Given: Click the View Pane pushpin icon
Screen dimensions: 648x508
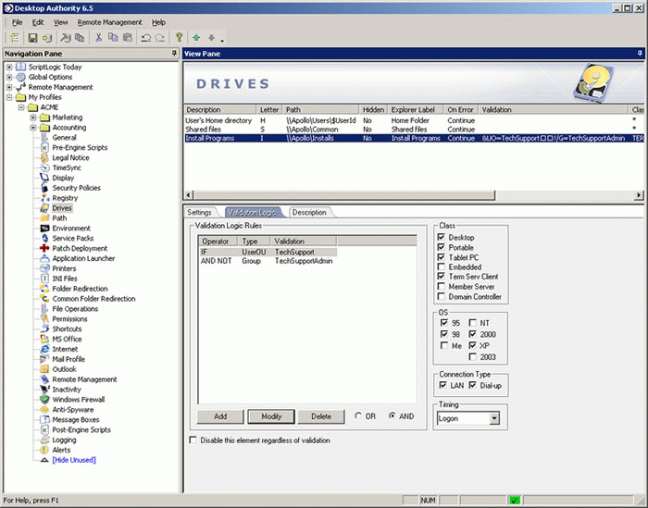Looking at the screenshot, I should (640, 54).
